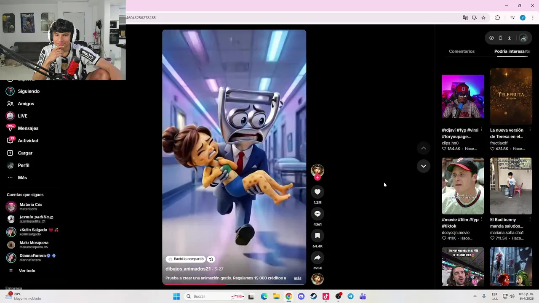Open options for the #rdjavi video card
This screenshot has width=539, height=303.
point(482,130)
